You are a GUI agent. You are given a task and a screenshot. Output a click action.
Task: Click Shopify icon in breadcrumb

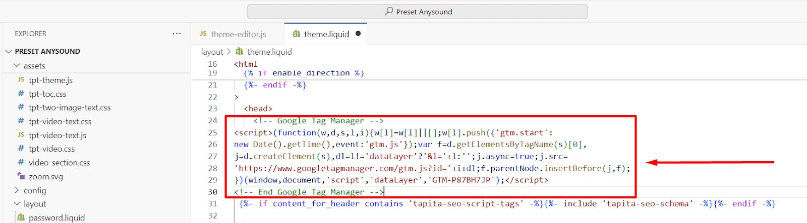240,51
